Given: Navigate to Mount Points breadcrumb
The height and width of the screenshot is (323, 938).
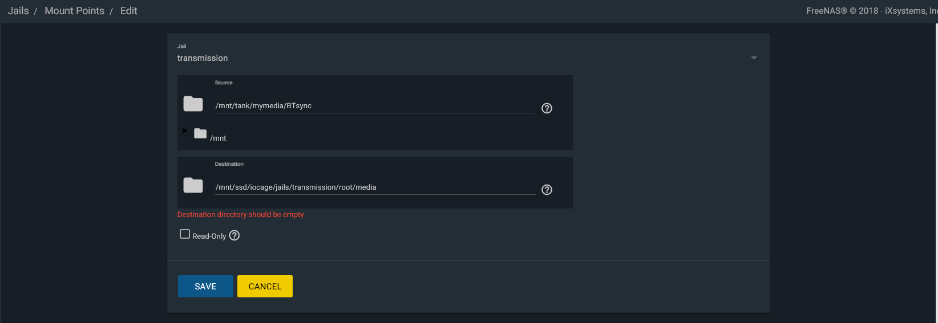Looking at the screenshot, I should 74,11.
